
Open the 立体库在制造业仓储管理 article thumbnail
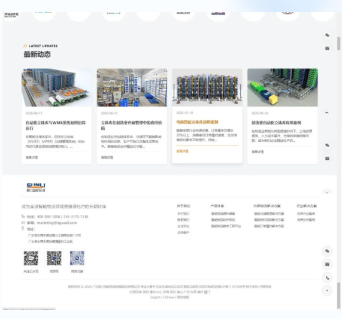point(132,87)
